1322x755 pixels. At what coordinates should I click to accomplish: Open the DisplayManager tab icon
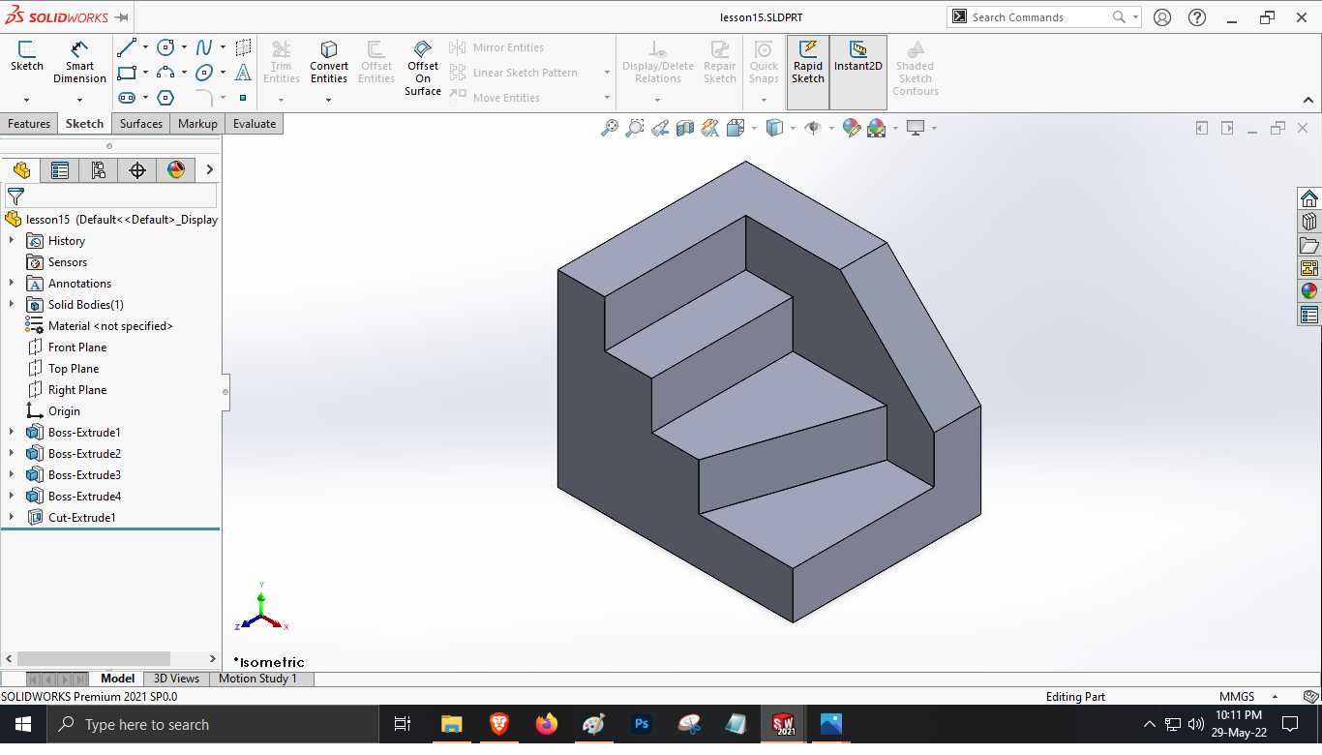coord(176,170)
